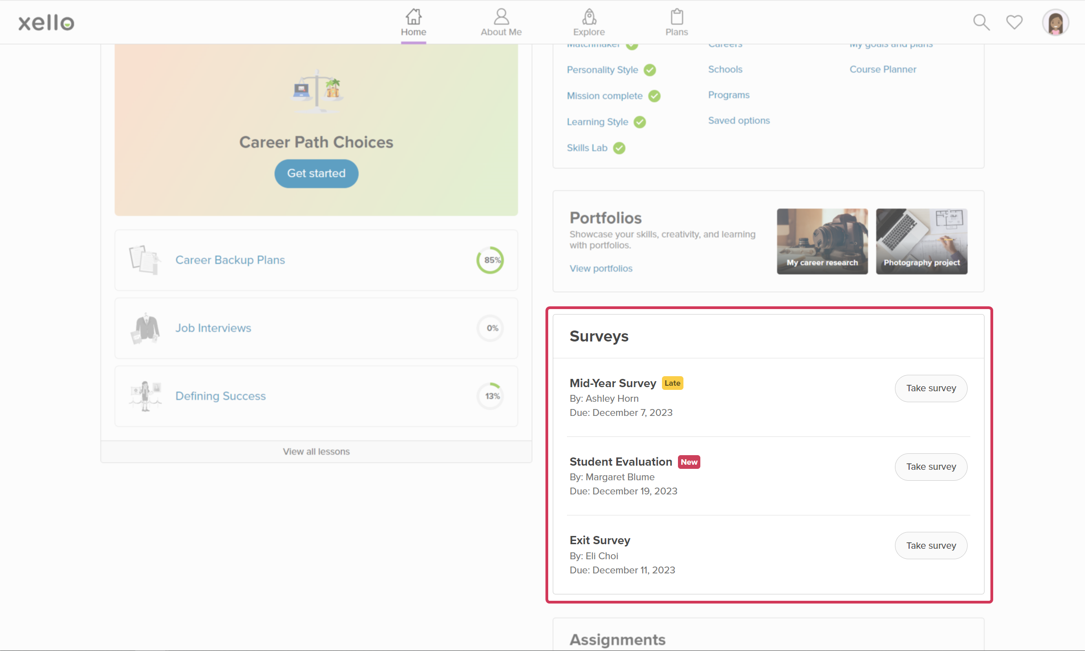Click the 0% progress ring
The image size is (1085, 651).
491,328
